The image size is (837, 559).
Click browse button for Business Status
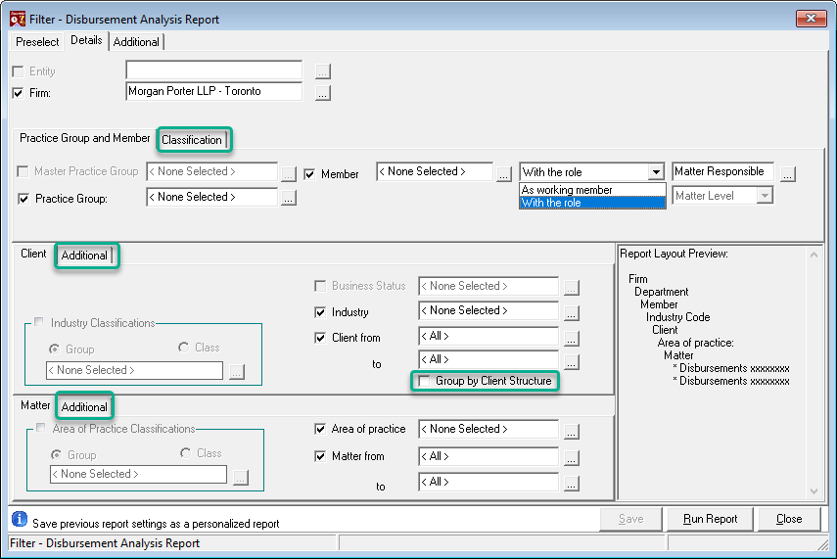click(x=571, y=287)
